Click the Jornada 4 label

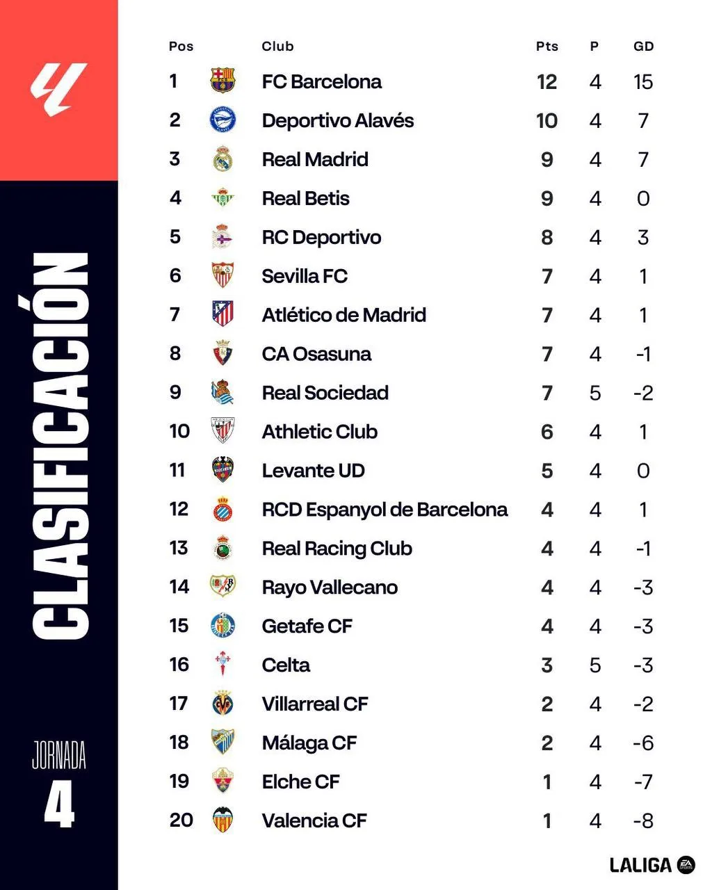pyautogui.click(x=59, y=784)
